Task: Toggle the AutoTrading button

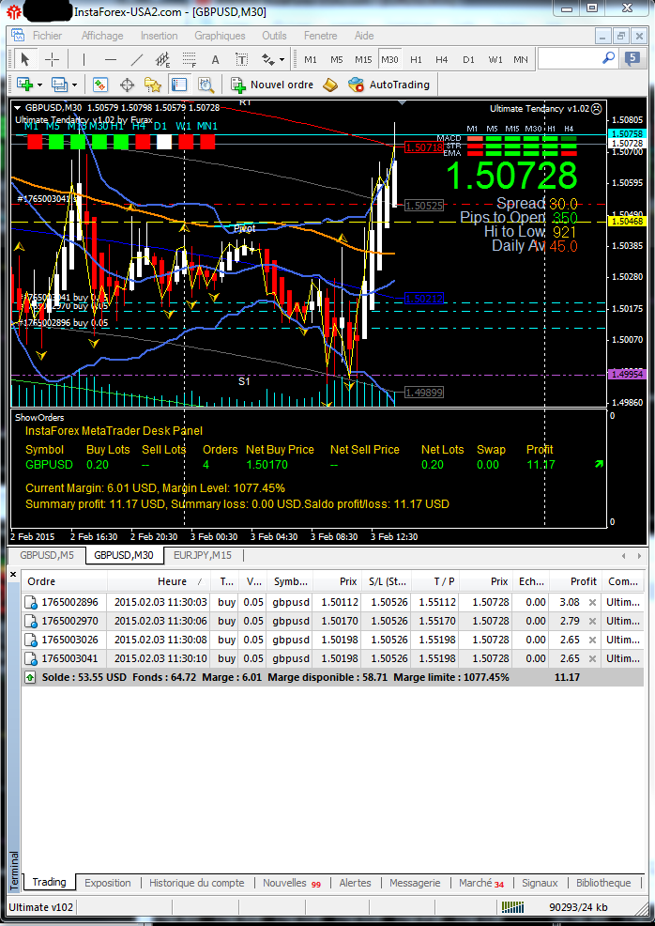Action: click(389, 85)
